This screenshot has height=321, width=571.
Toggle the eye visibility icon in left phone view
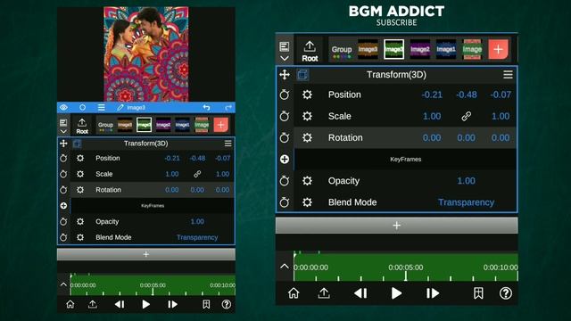click(63, 107)
